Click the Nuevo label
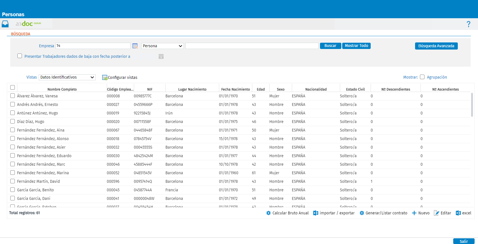Viewport: 478px width, 244px height. pyautogui.click(x=424, y=213)
